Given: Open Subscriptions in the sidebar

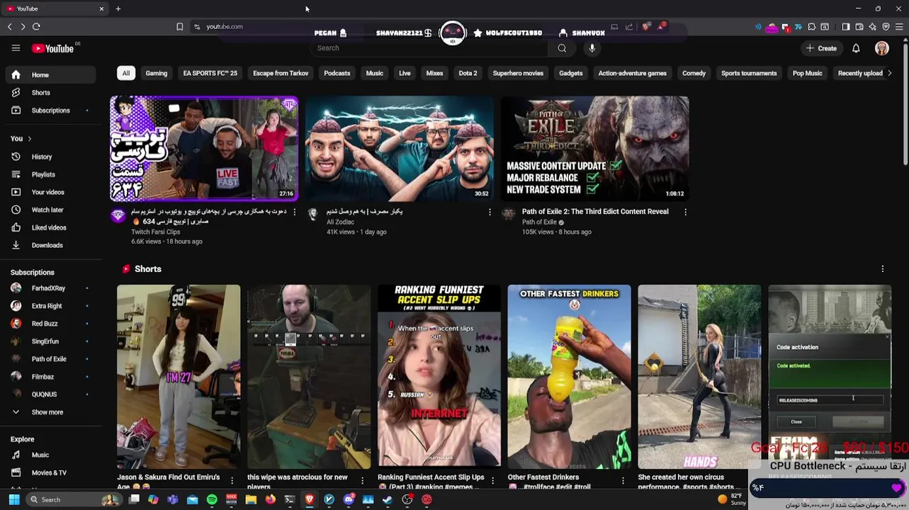Looking at the screenshot, I should 50,110.
